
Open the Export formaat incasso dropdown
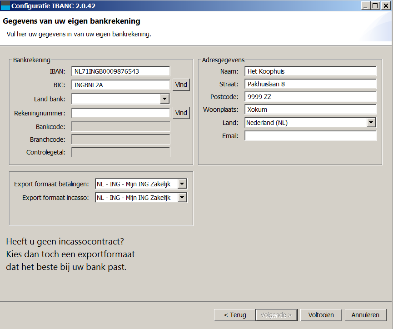coord(182,198)
